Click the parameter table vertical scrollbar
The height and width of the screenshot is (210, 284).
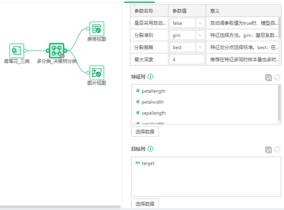280,27
